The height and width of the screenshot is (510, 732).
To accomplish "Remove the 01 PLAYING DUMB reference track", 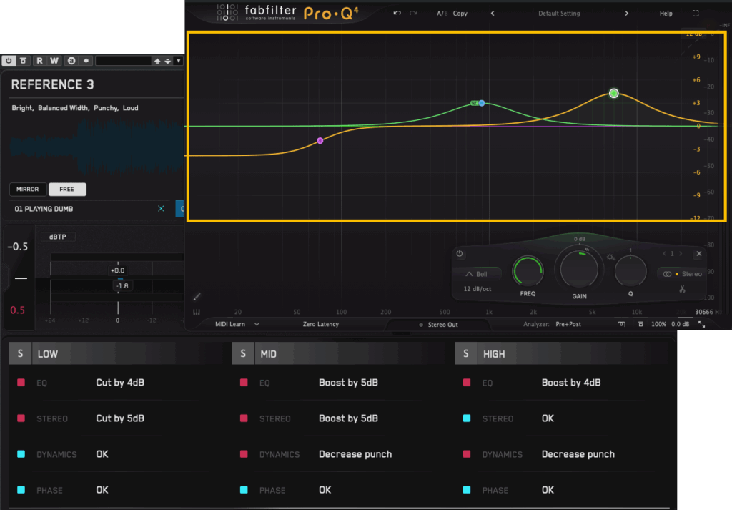I will [161, 209].
